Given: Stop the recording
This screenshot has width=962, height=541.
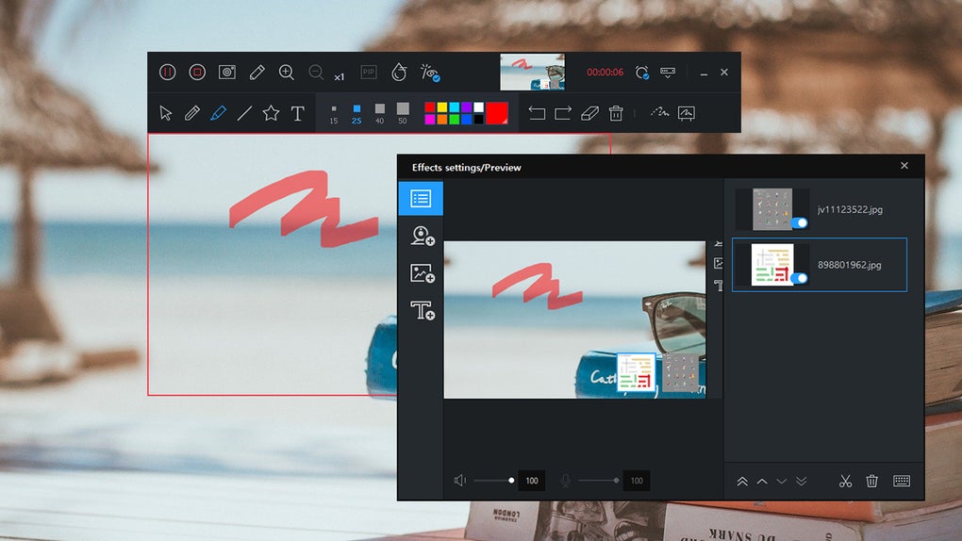Looking at the screenshot, I should click(x=197, y=73).
